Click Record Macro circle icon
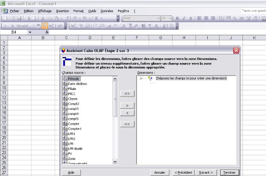The width and height of the screenshot is (266, 176). [12, 26]
